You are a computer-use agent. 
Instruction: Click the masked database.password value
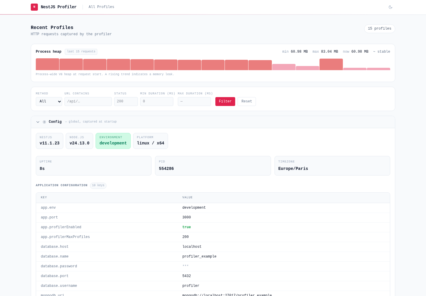pyautogui.click(x=185, y=266)
